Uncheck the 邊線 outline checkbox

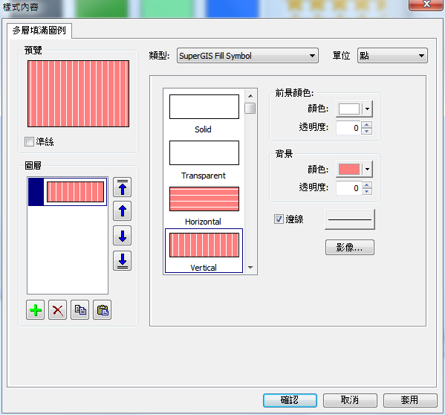pos(279,219)
